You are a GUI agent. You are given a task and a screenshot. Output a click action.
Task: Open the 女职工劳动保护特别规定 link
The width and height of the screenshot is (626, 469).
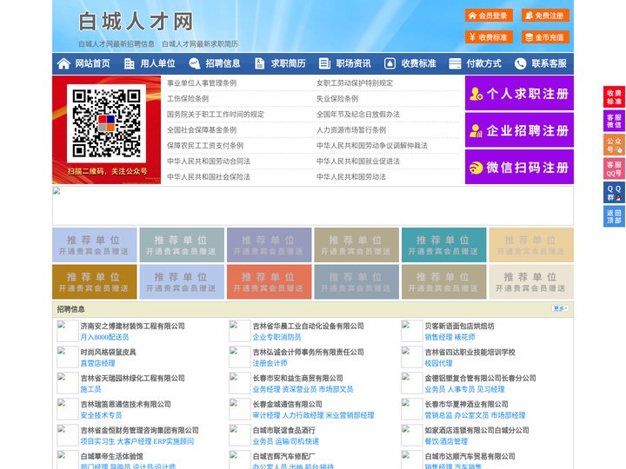coord(355,83)
